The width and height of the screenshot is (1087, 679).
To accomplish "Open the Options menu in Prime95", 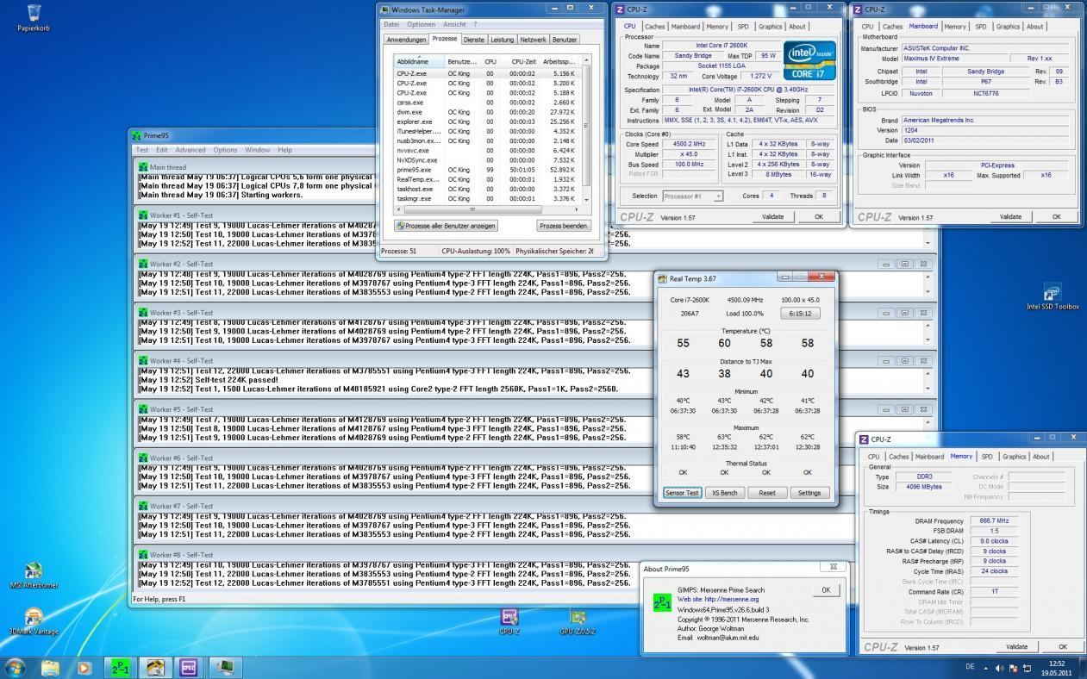I will click(x=225, y=150).
